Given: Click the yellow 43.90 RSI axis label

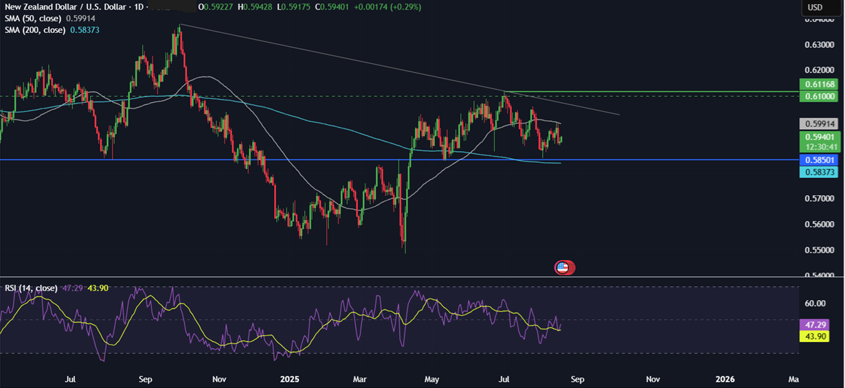Looking at the screenshot, I should (x=815, y=336).
